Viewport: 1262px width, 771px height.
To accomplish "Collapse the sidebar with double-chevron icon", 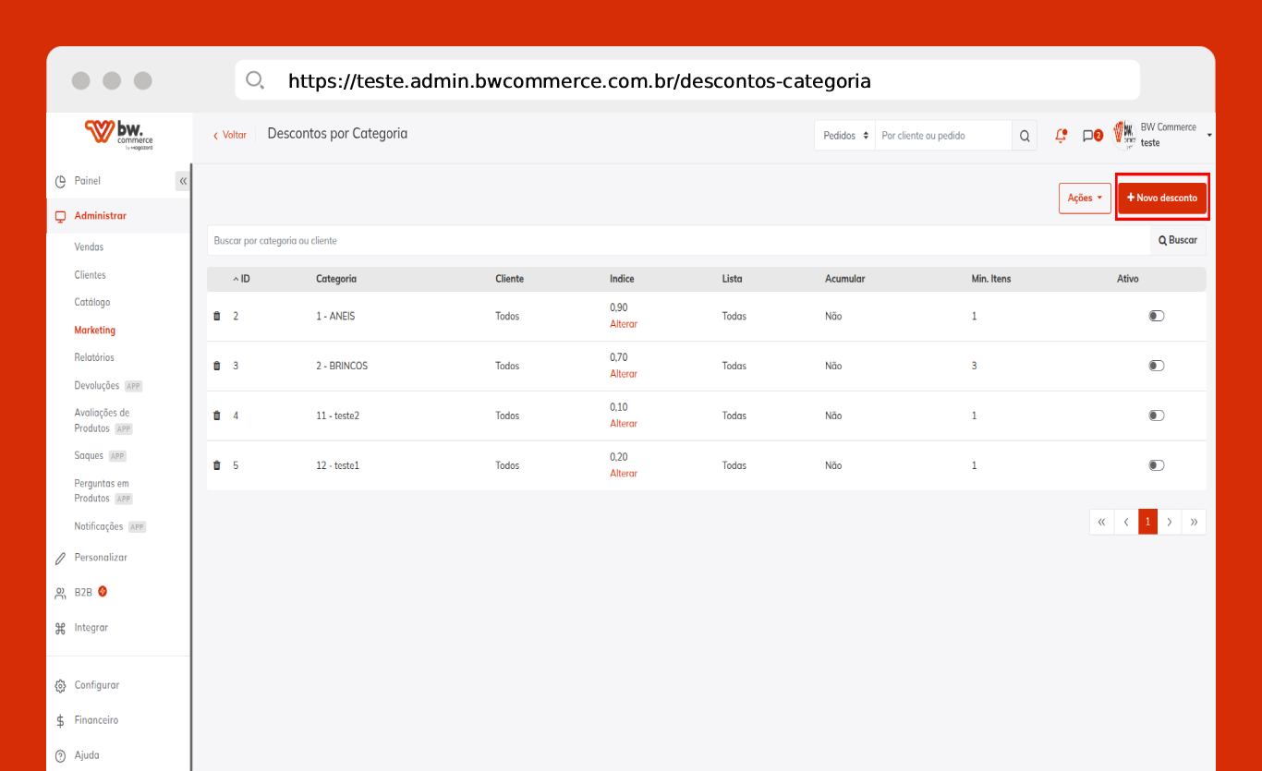I will [183, 181].
